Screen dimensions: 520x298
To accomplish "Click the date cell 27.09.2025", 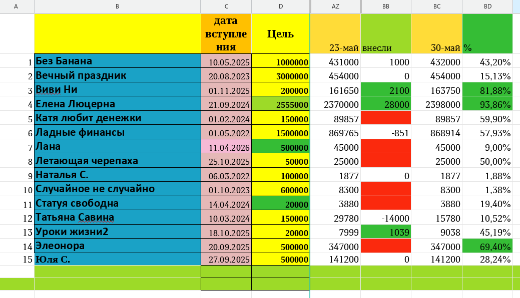I will (x=226, y=259).
